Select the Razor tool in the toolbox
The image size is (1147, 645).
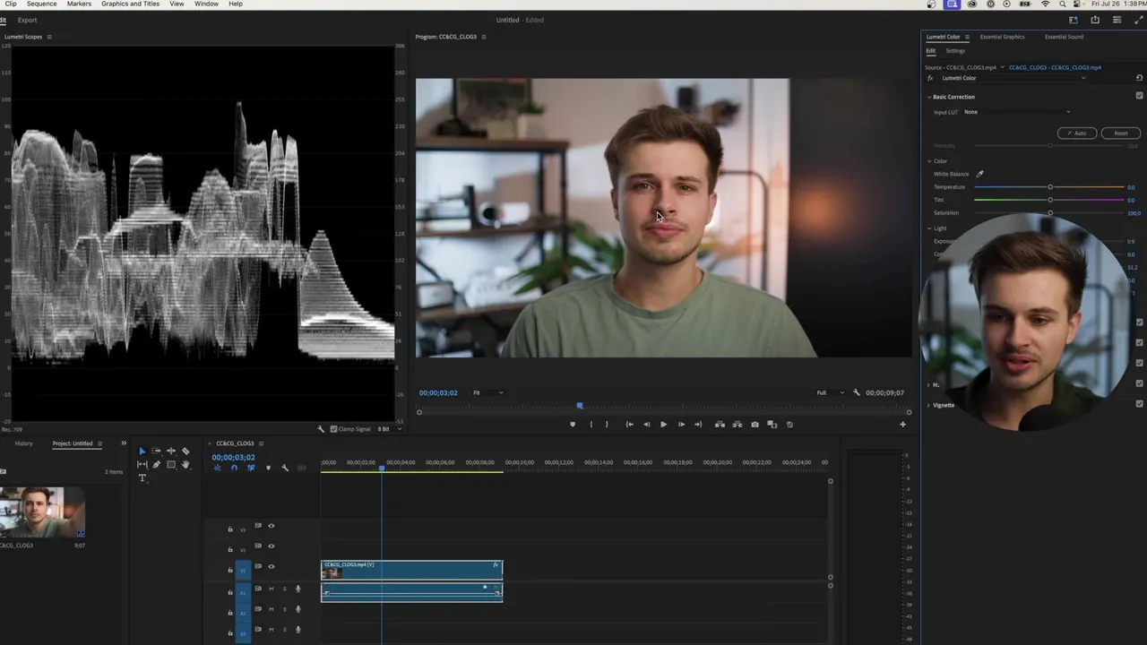[x=185, y=451]
